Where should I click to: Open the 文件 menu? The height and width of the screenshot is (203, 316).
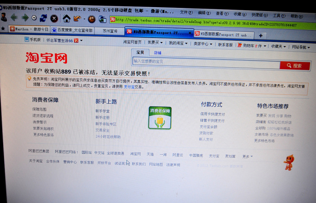pos(186,12)
